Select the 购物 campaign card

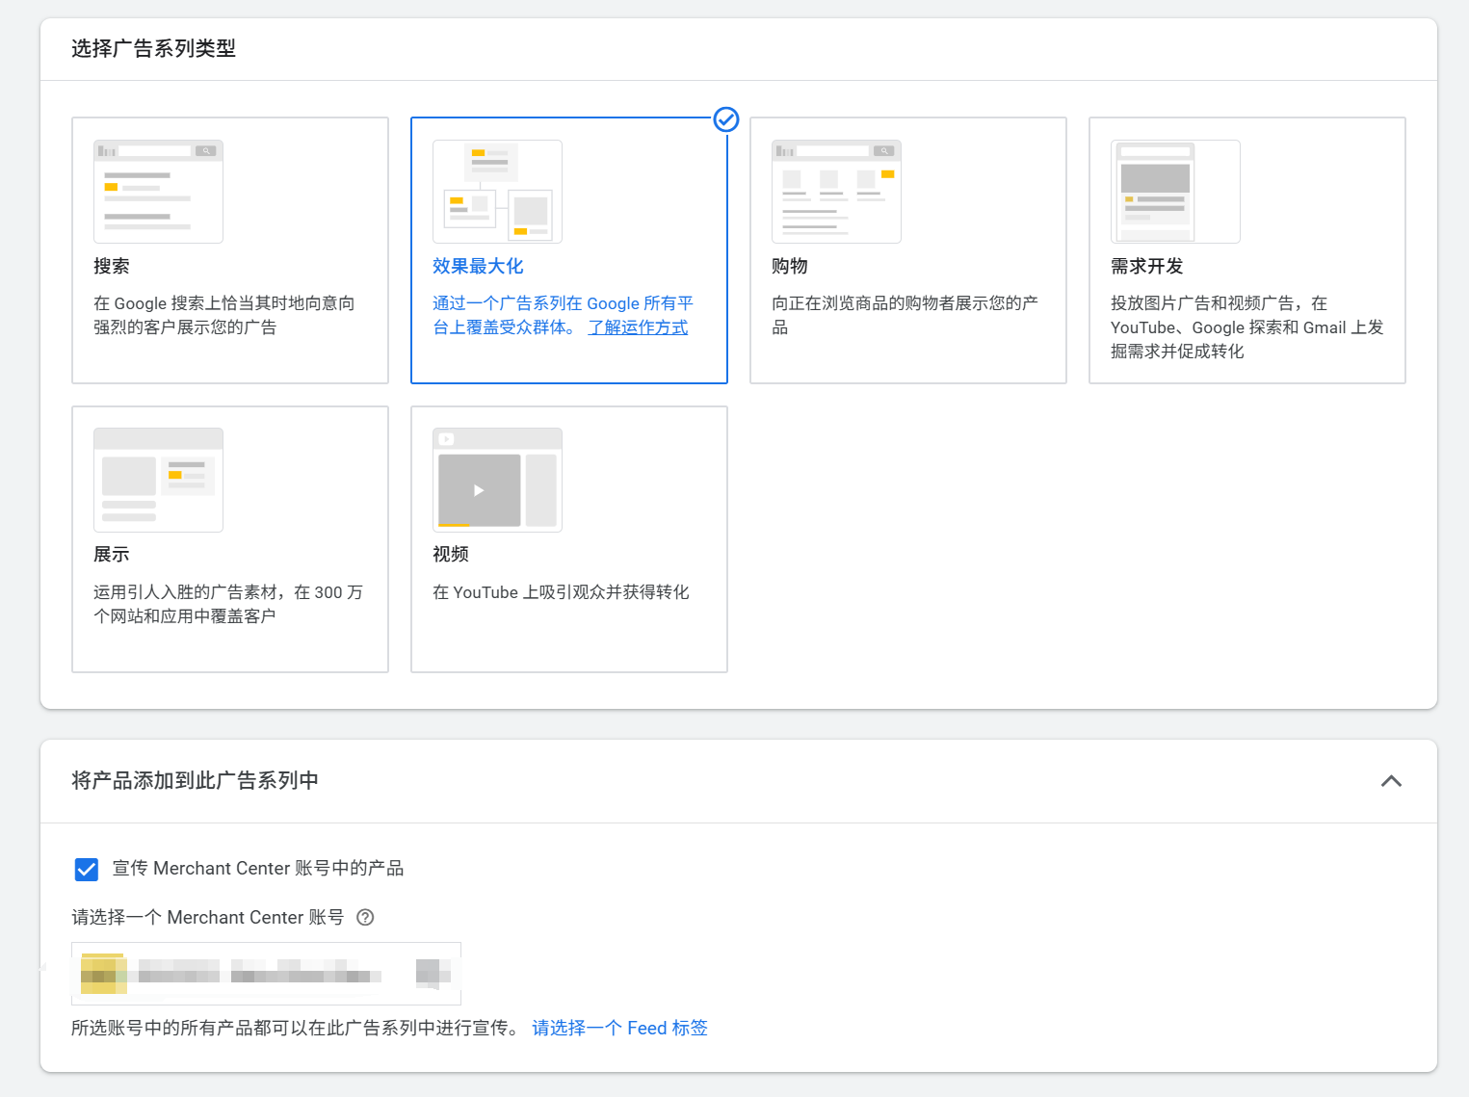tap(907, 250)
